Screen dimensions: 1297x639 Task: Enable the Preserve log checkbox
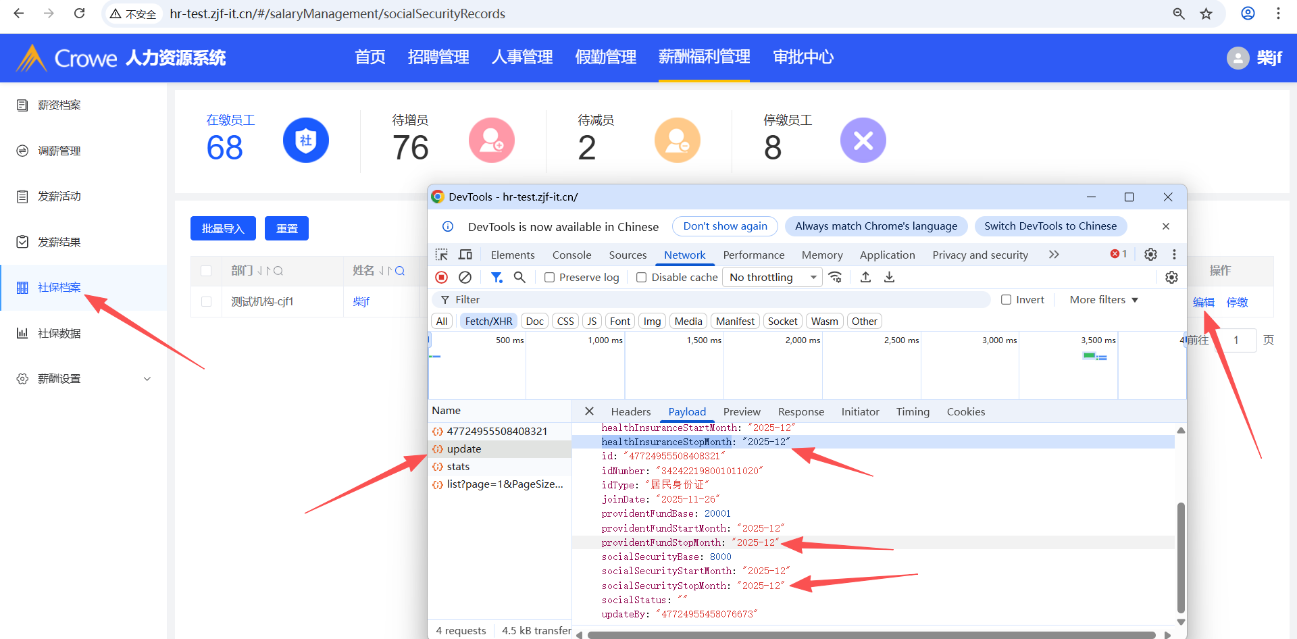(x=550, y=278)
